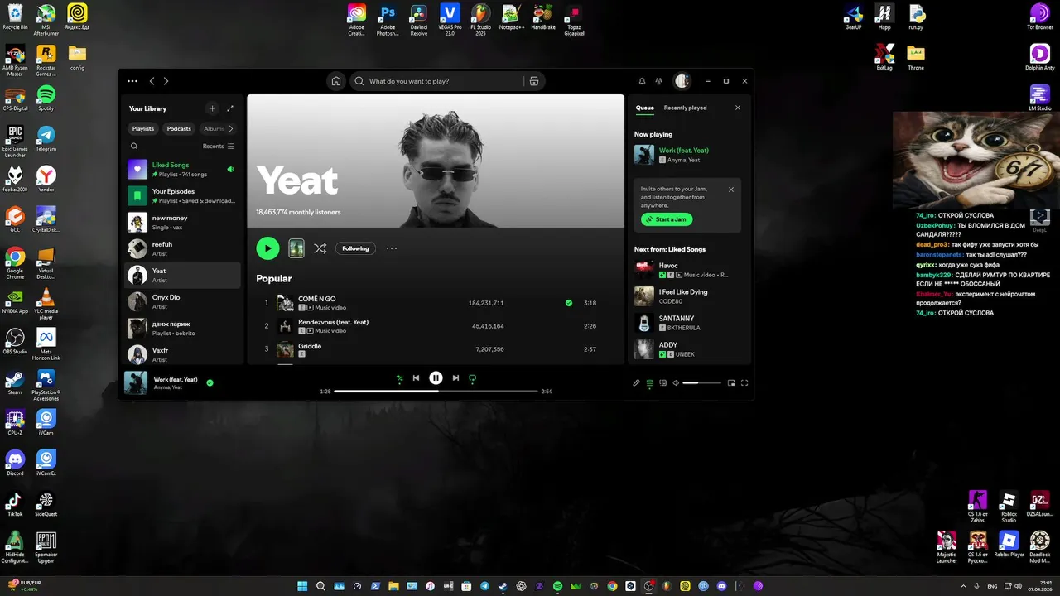Switch to the Queue tab
Screen dimensions: 1060x596
point(645,108)
